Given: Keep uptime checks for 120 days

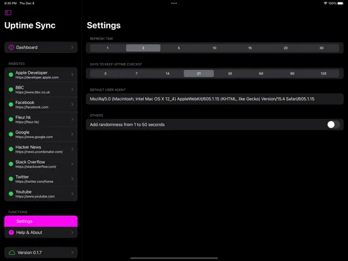Looking at the screenshot, I should 323,74.
